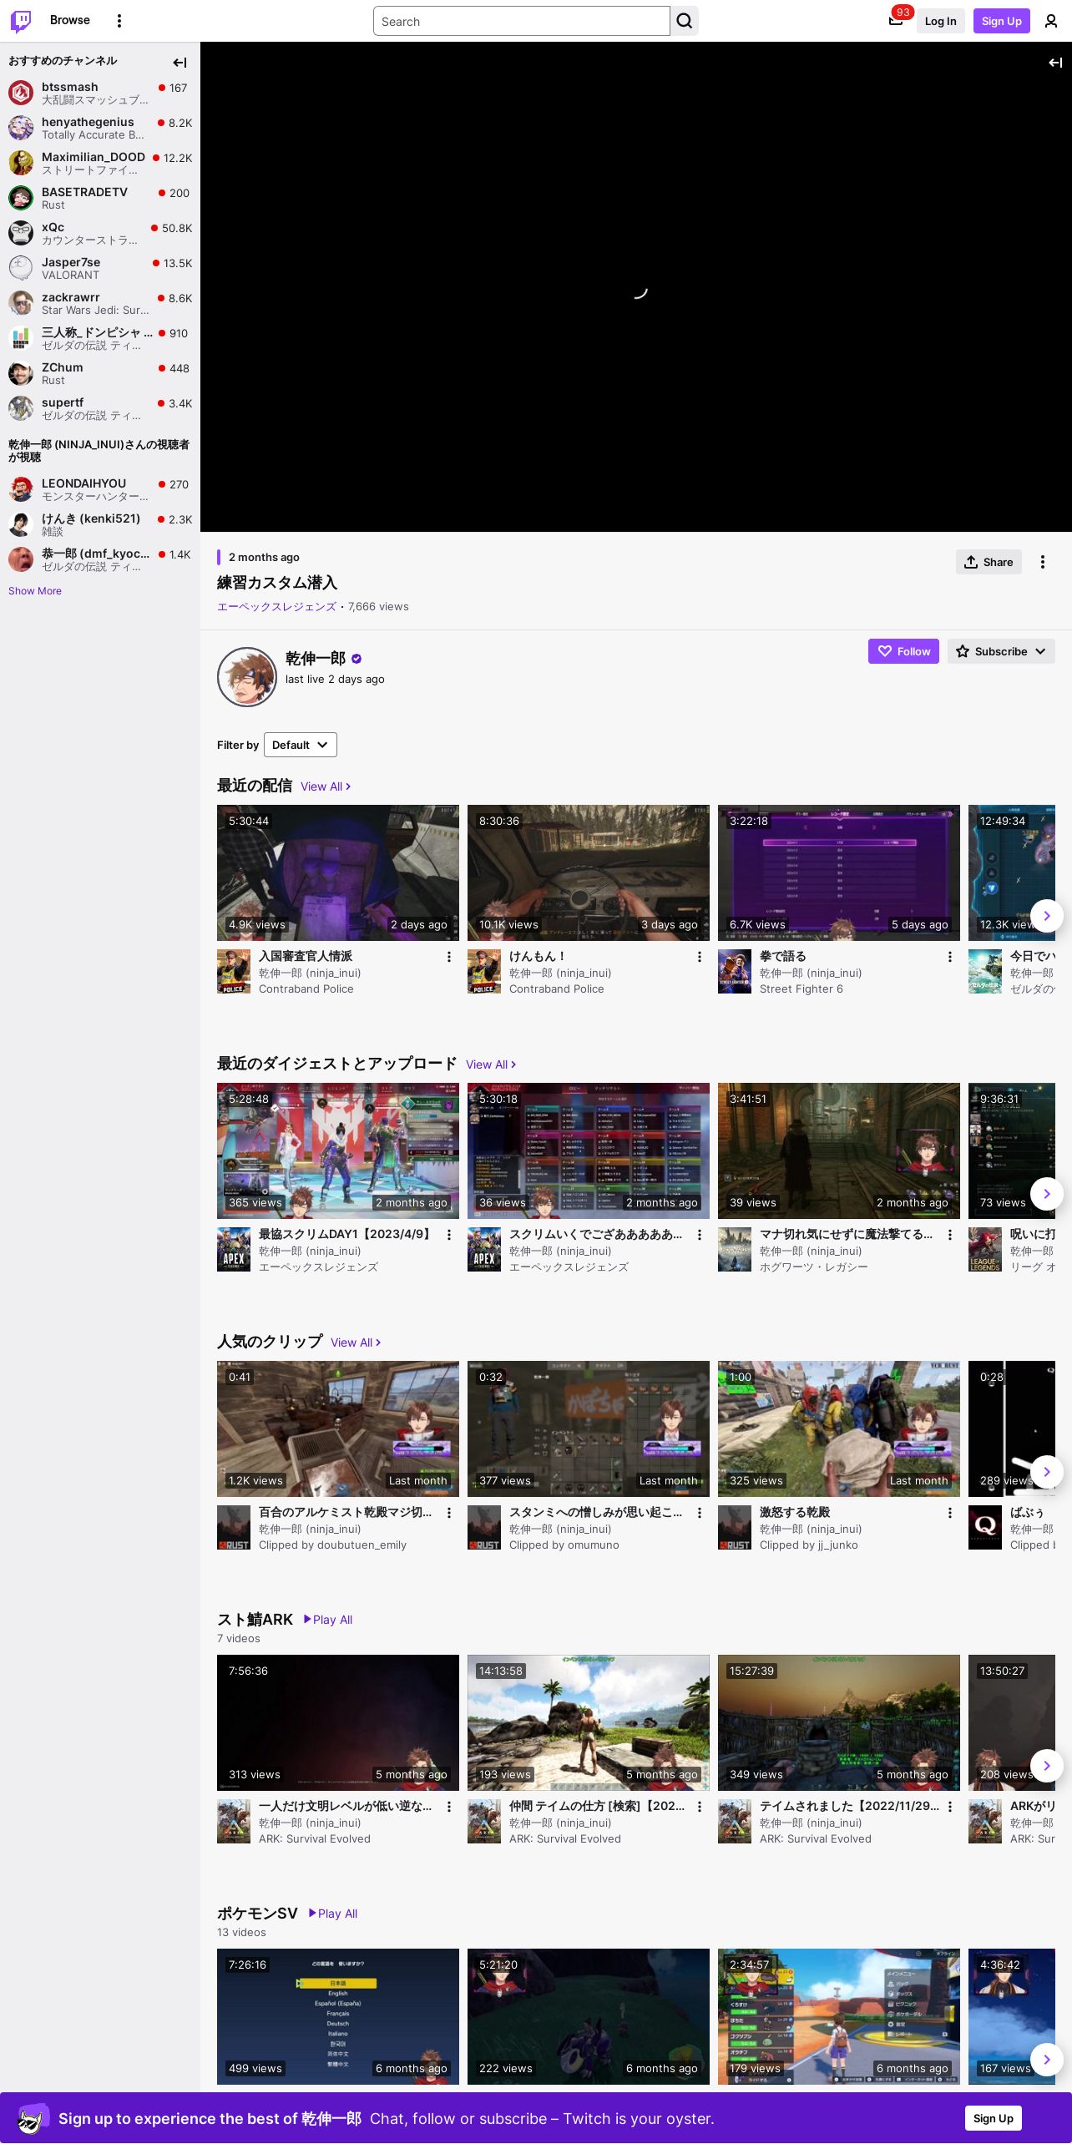Advance the ダイジェストとアップロード carousel arrow
1072x2144 pixels.
[1047, 1194]
